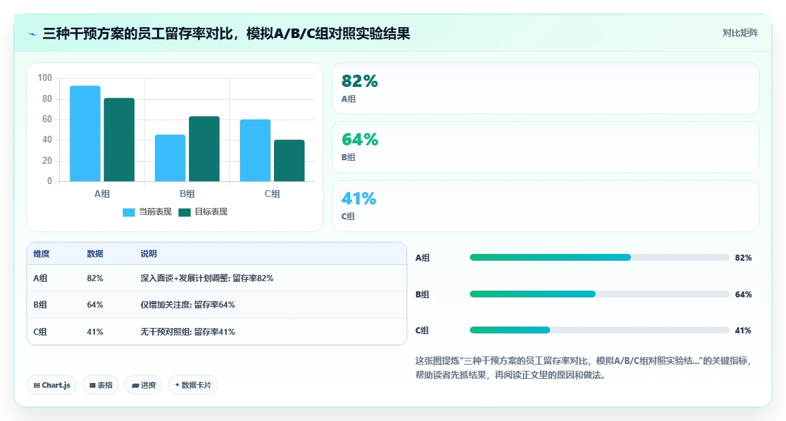This screenshot has width=786, height=421.
Task: Click the 64% value beside B组 progress
Action: tap(743, 294)
